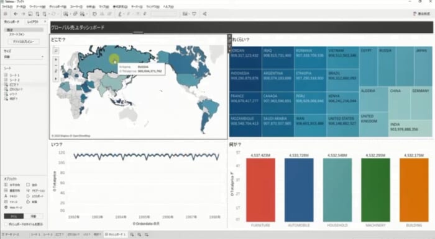Click the save icon in the toolbar
Viewport: 435px width, 239px height.
(30, 14)
